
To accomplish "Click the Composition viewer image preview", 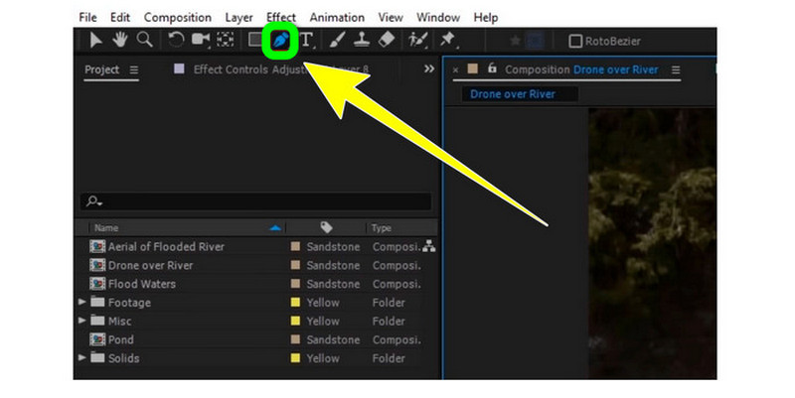I will click(653, 243).
